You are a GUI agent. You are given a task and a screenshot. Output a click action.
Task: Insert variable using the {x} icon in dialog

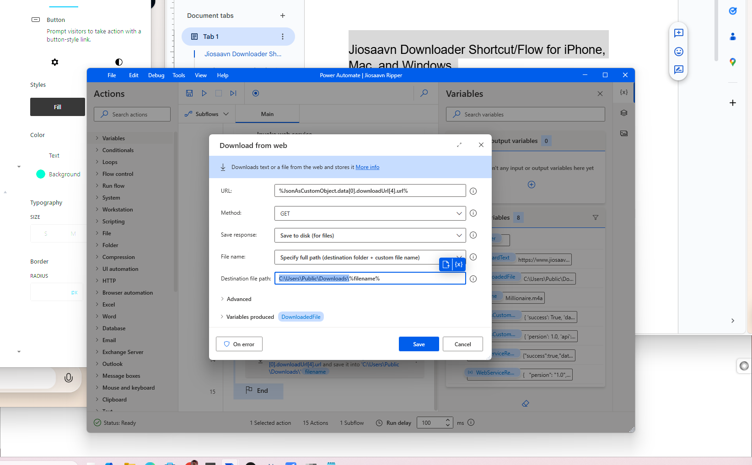(x=459, y=264)
